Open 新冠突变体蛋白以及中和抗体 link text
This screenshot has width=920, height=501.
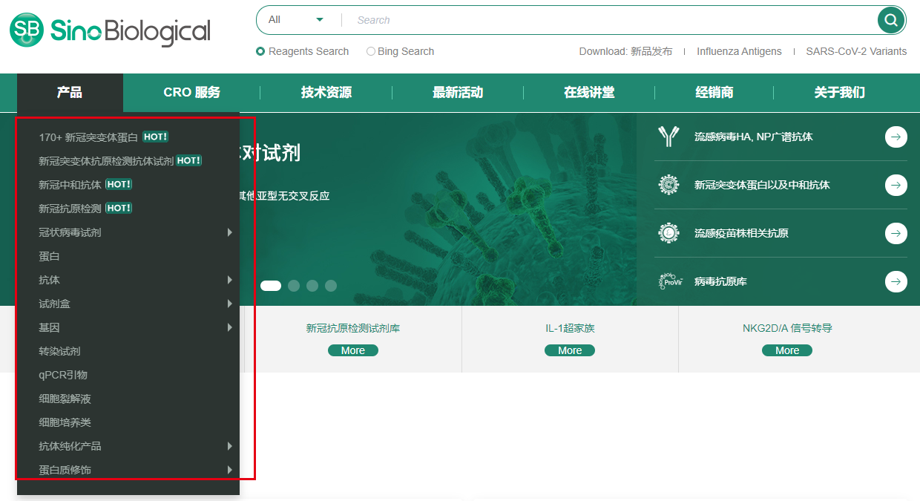pyautogui.click(x=762, y=186)
